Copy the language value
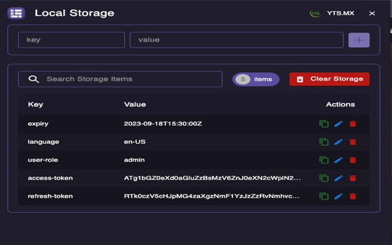Image resolution: width=392 pixels, height=245 pixels. click(324, 142)
